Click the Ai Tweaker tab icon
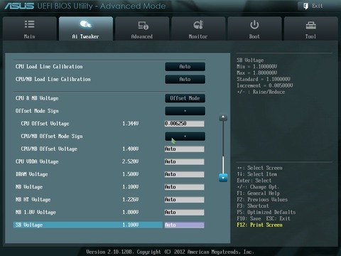The height and width of the screenshot is (256, 341). [x=85, y=24]
